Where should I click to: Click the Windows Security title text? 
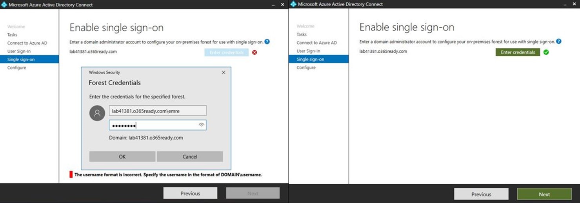[104, 72]
